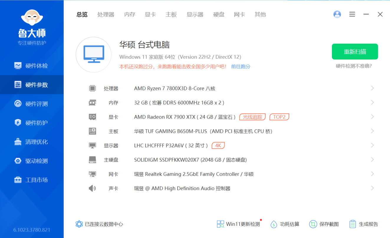The image size is (390, 238).
Task: Click the cloud data center icon
Action: (x=79, y=224)
